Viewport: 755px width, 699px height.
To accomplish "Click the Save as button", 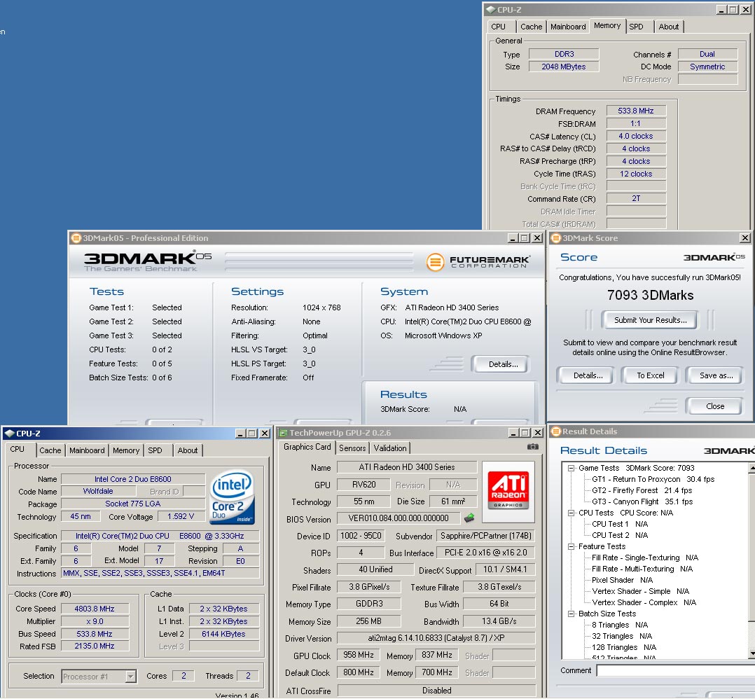I will tap(716, 375).
